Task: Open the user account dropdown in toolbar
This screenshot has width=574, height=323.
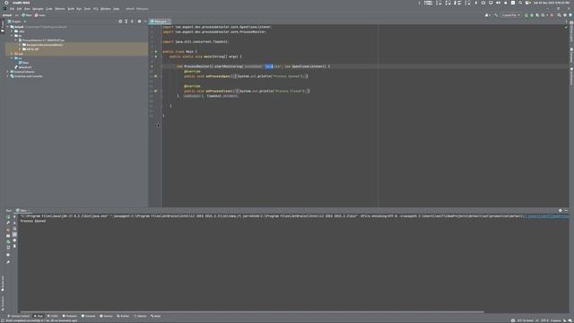Action: (487, 15)
